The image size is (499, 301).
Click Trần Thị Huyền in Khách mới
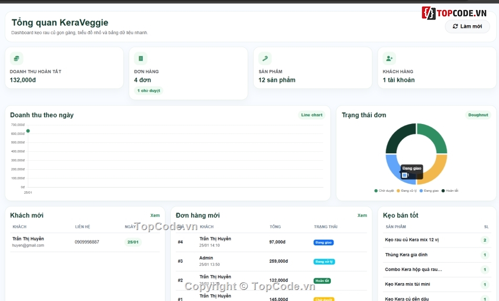[28, 238]
